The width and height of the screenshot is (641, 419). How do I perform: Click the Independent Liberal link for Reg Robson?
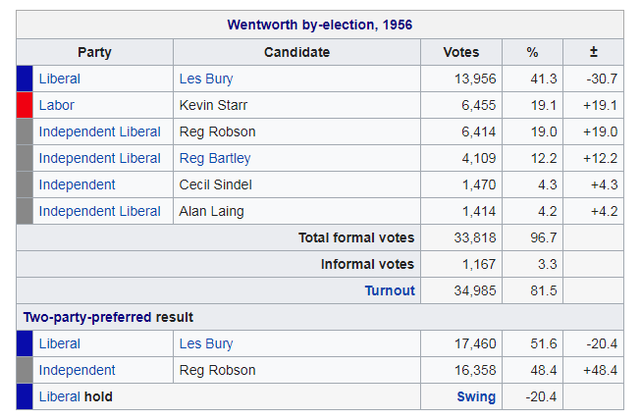click(99, 131)
